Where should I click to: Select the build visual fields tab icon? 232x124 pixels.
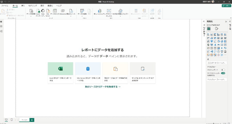pos(209,29)
